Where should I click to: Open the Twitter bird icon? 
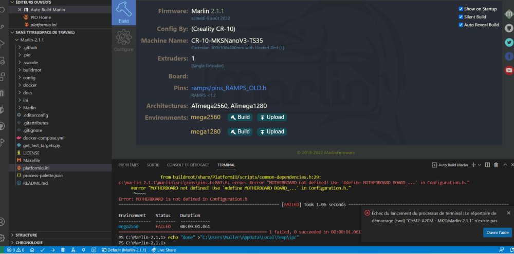tap(509, 42)
